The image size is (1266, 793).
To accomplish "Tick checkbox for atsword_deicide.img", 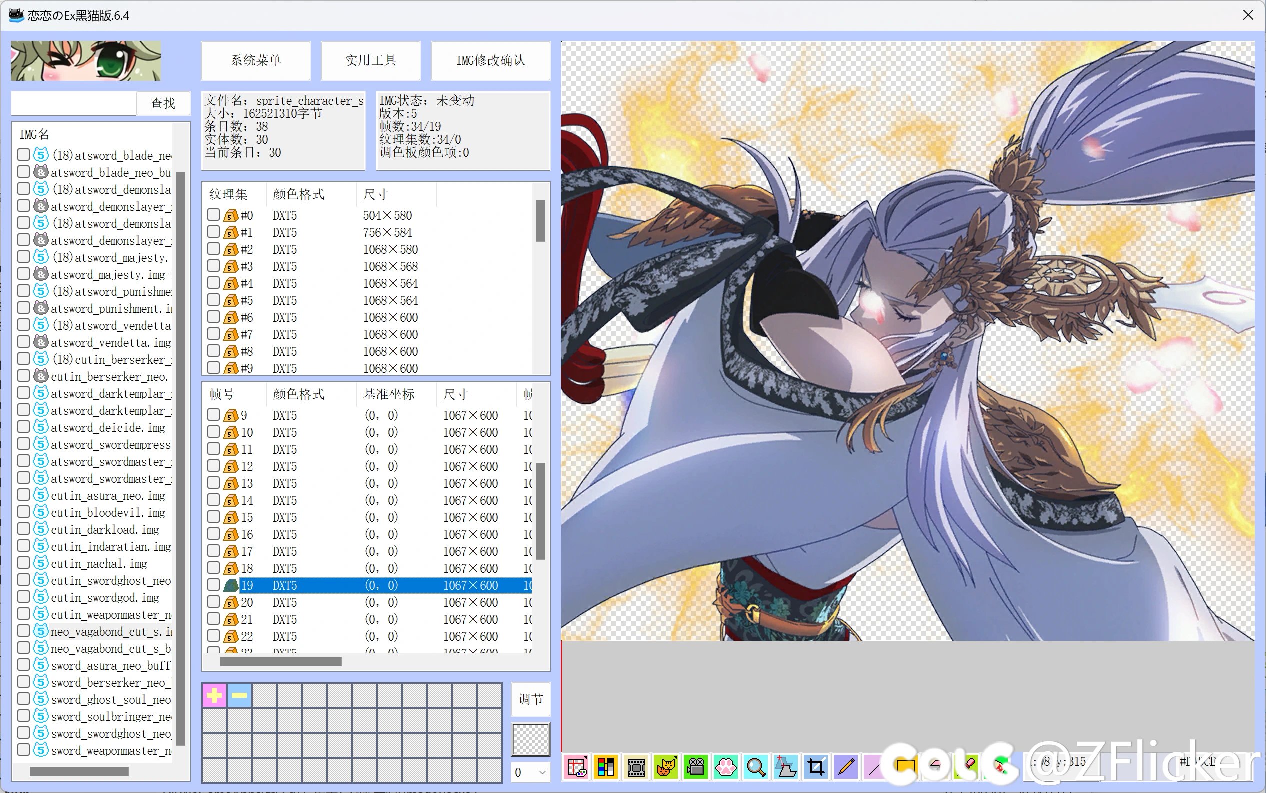I will [23, 427].
